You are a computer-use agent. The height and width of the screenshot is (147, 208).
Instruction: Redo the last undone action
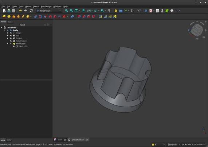pyautogui.click(x=25, y=11)
